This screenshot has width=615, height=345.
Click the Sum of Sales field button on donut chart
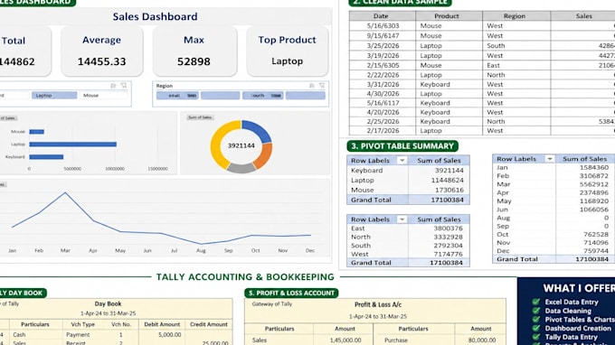(200, 117)
